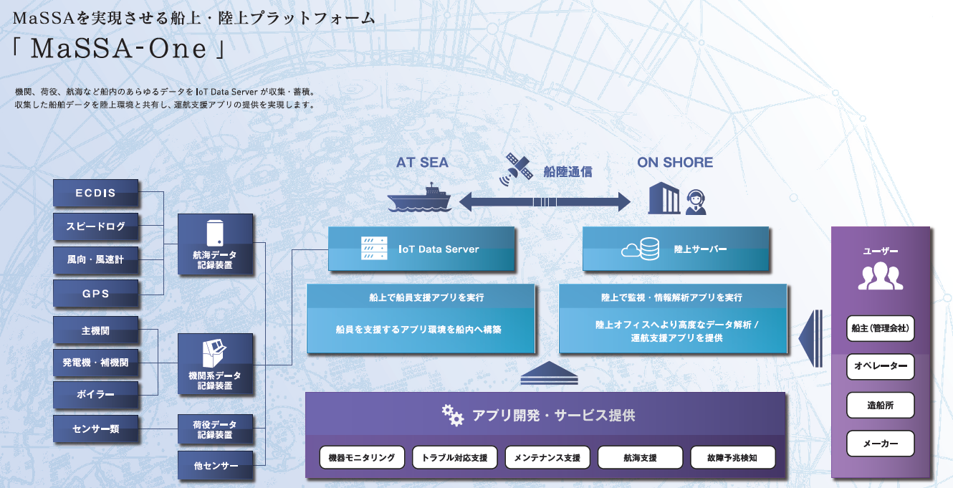Open the 機器モニタリング service button
Screen dimensions: 953x488
pyautogui.click(x=362, y=457)
